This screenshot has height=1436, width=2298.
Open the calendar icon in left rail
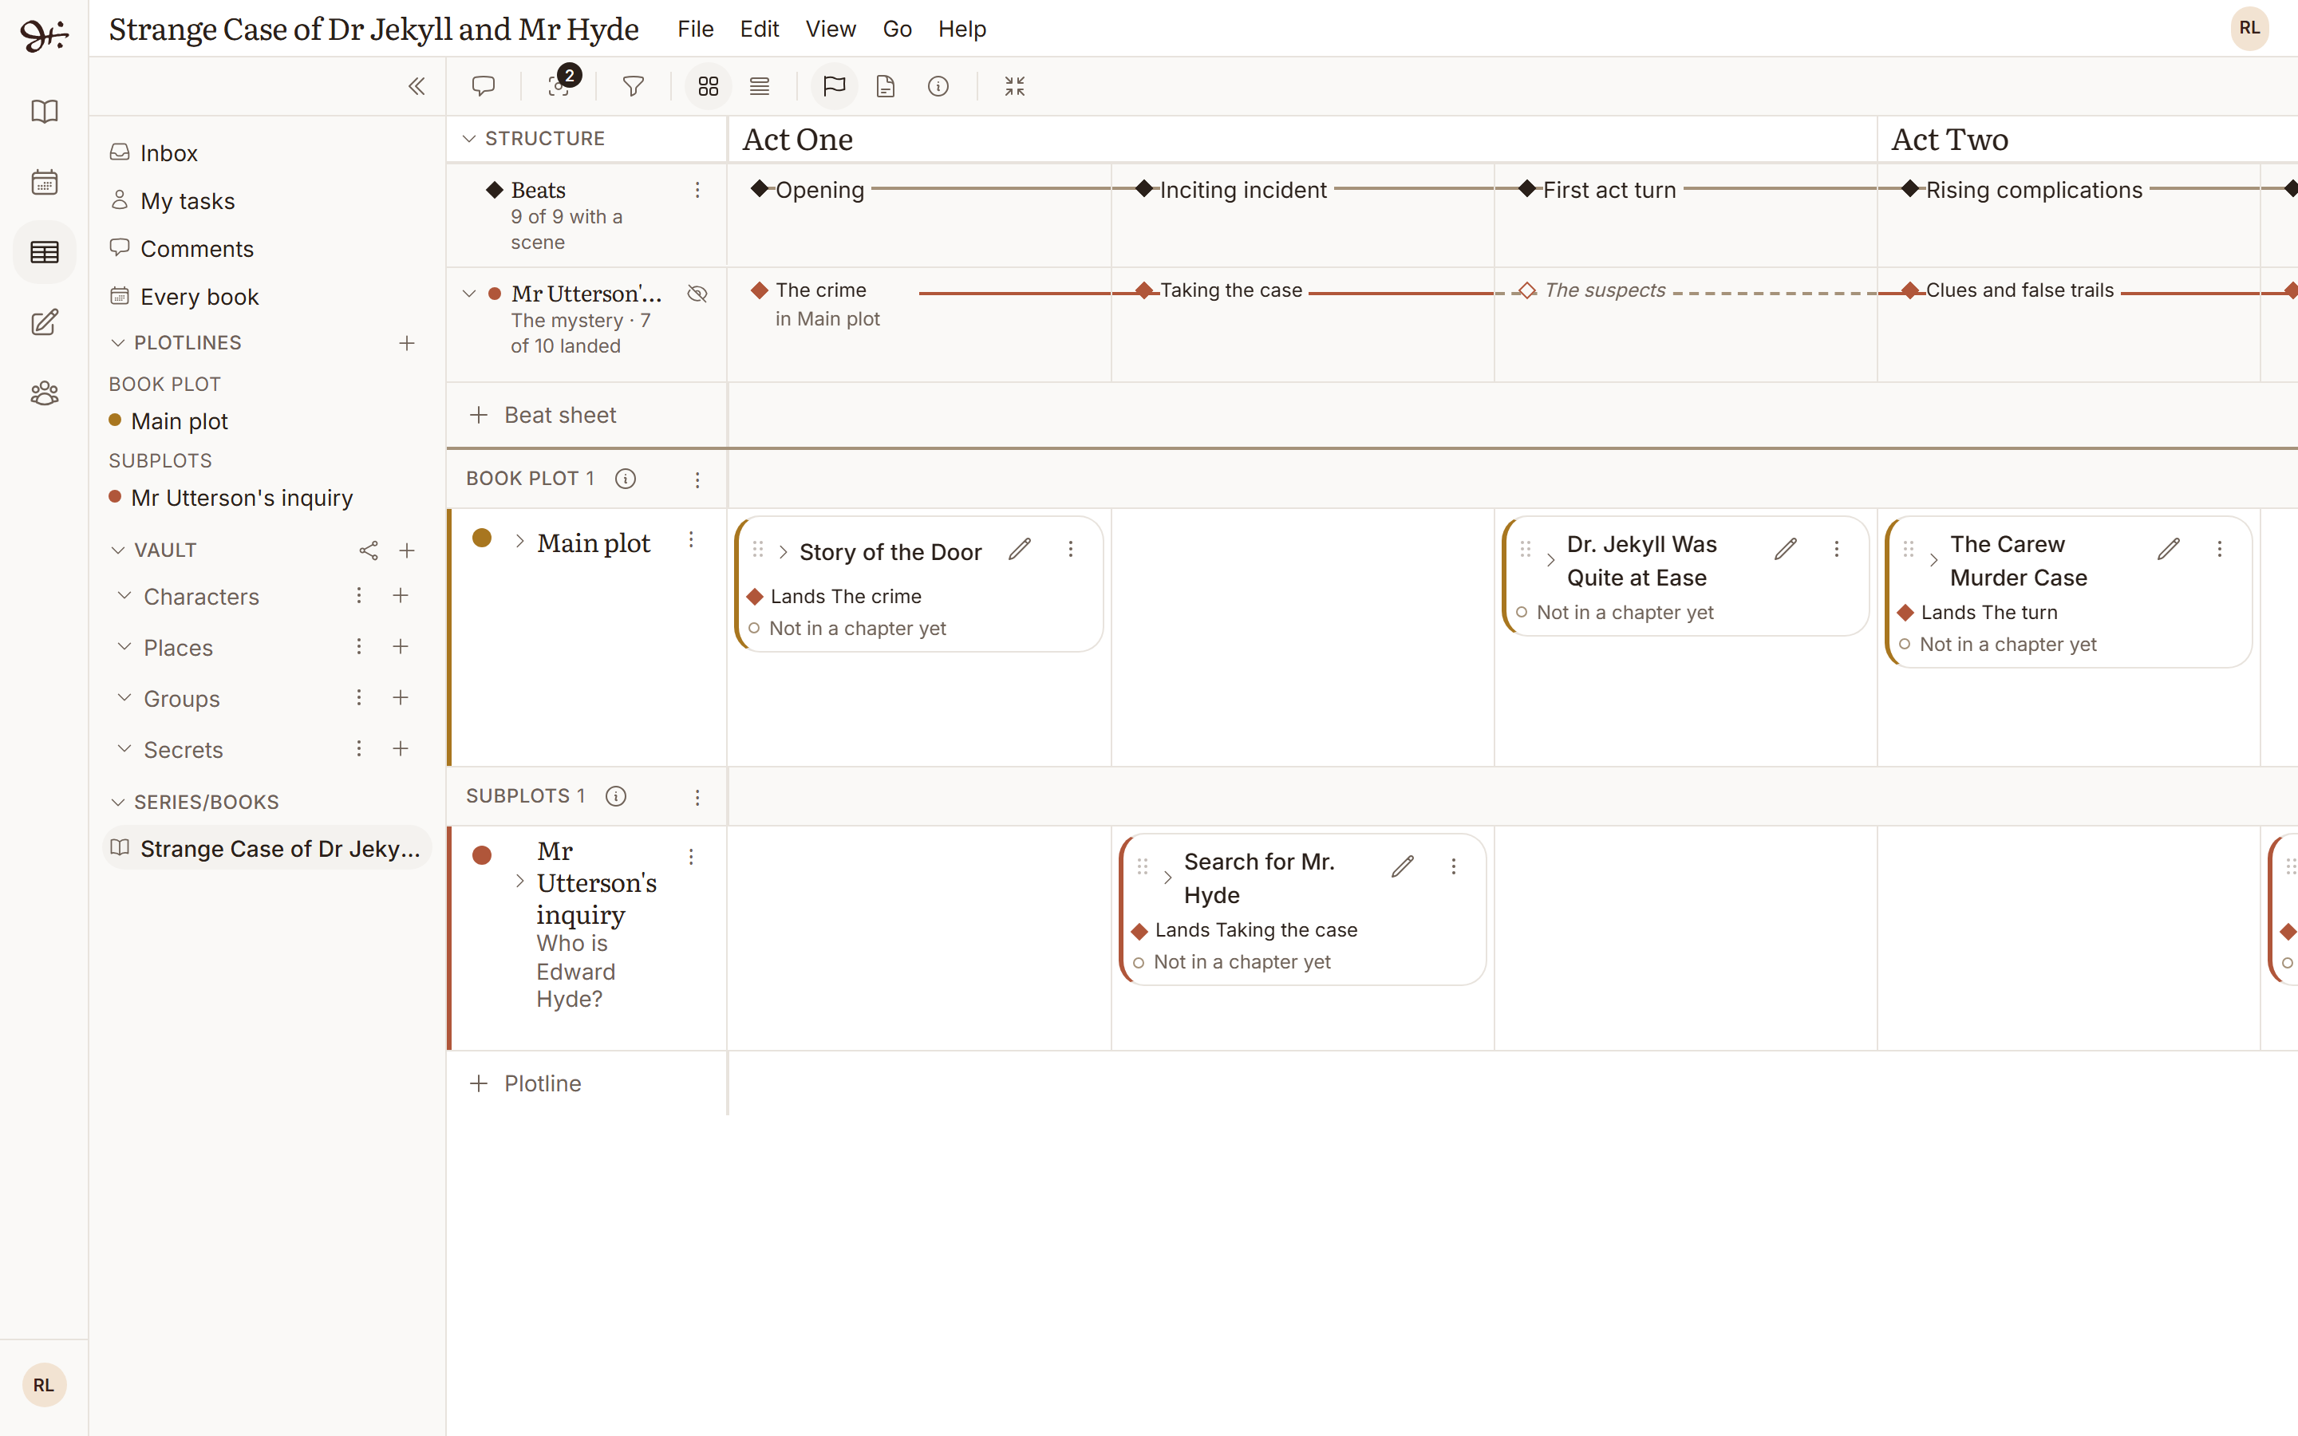tap(45, 181)
